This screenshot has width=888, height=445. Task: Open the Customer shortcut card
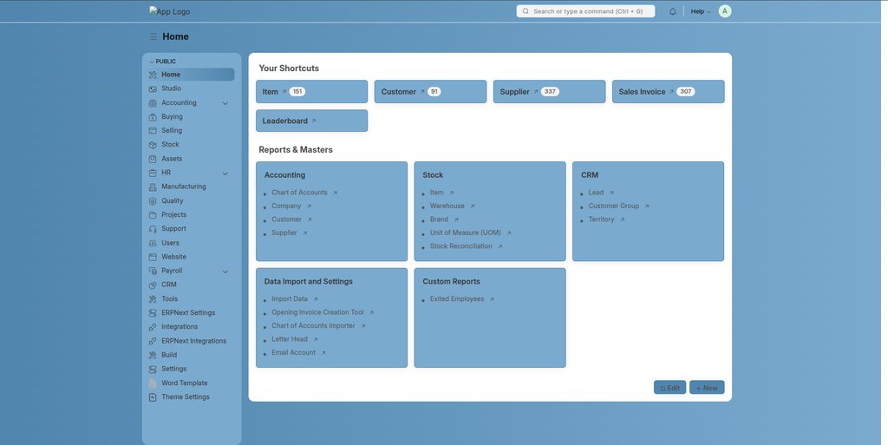tap(430, 92)
